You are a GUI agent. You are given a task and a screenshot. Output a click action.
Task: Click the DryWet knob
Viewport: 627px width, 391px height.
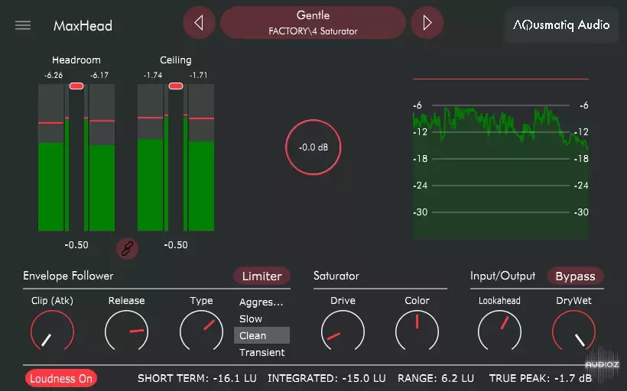tap(573, 331)
